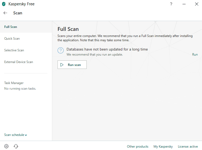Image resolution: width=202 pixels, height=150 pixels.
Task: Select the Full Scan tab
Action: 26,27
